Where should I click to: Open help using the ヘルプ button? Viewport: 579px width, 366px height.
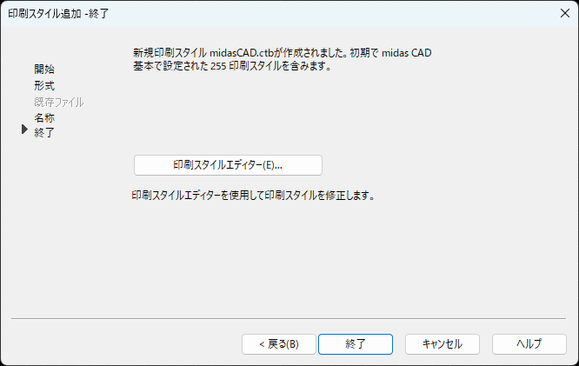[x=529, y=344]
